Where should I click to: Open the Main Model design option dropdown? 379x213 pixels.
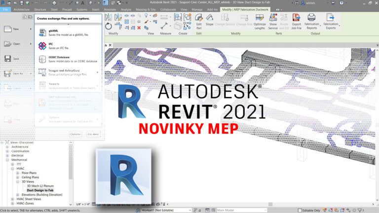(242, 211)
